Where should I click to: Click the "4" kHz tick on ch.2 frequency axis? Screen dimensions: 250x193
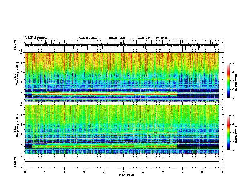[22, 134]
